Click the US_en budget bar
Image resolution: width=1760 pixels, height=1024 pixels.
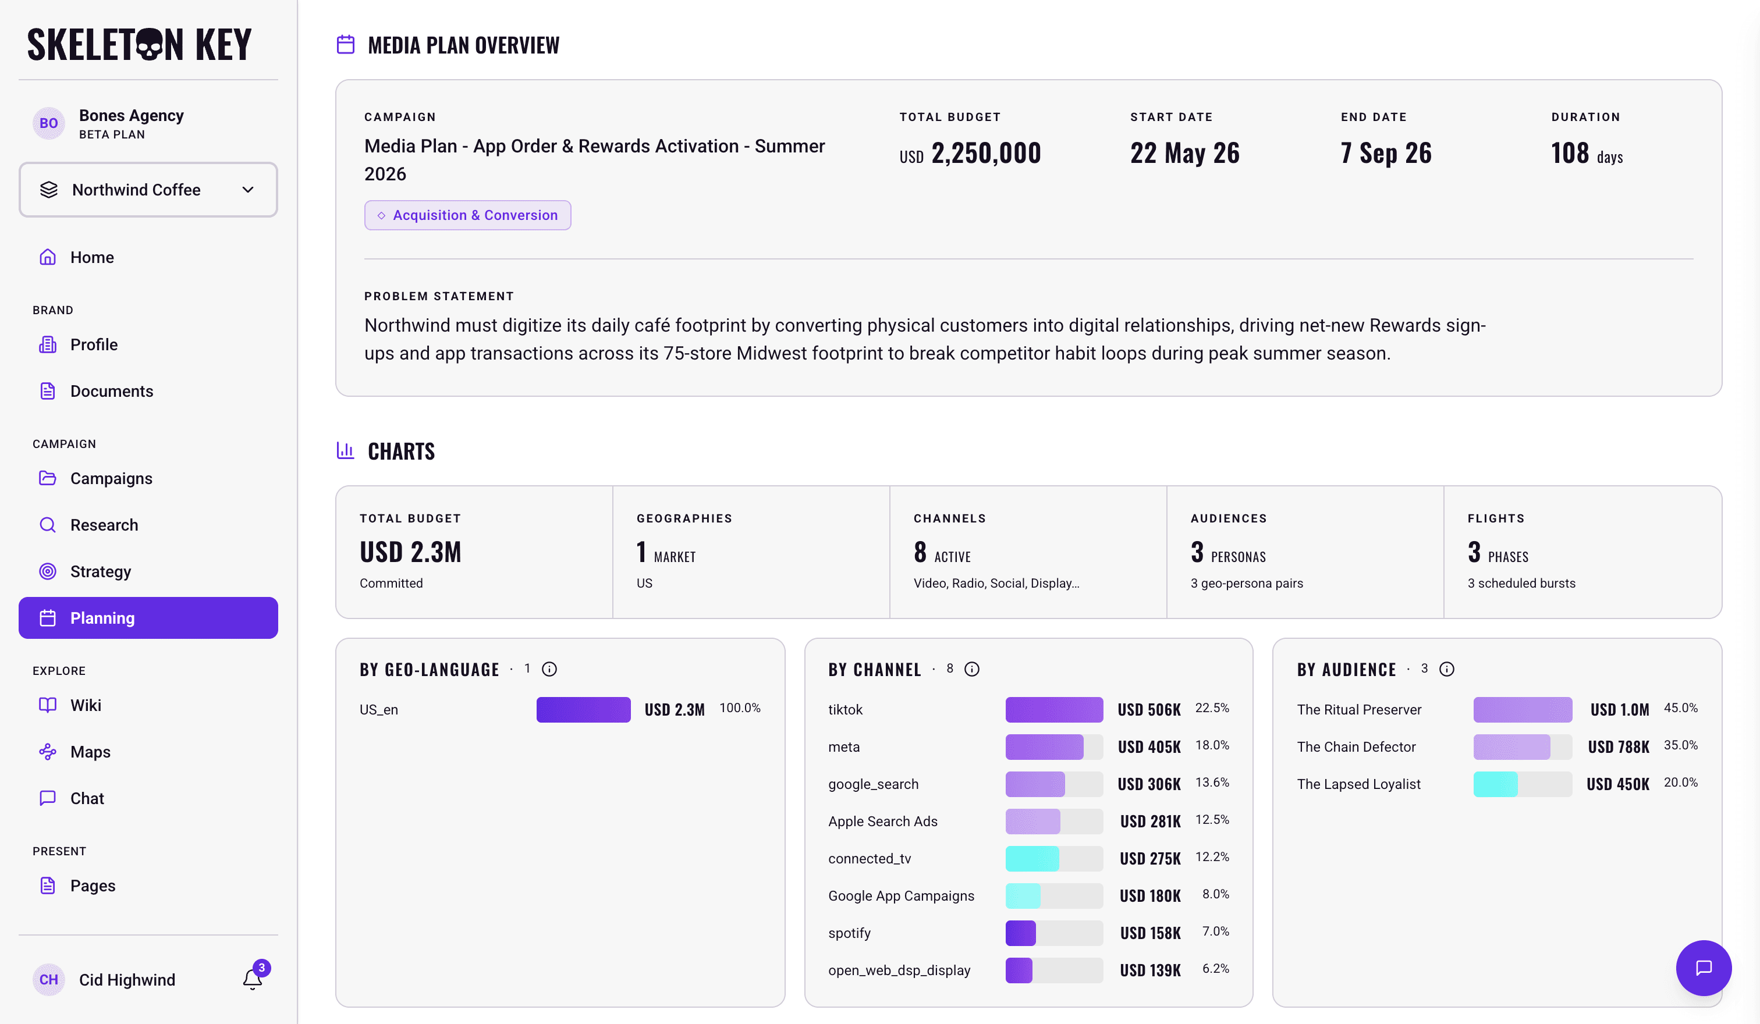click(x=583, y=710)
